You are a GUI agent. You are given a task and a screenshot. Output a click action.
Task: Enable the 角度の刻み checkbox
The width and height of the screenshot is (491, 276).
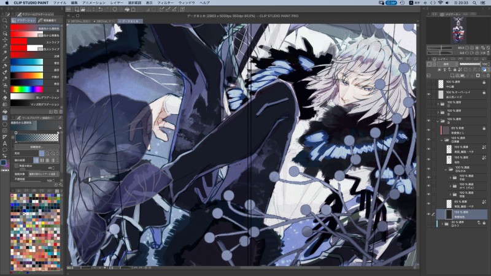[17, 166]
